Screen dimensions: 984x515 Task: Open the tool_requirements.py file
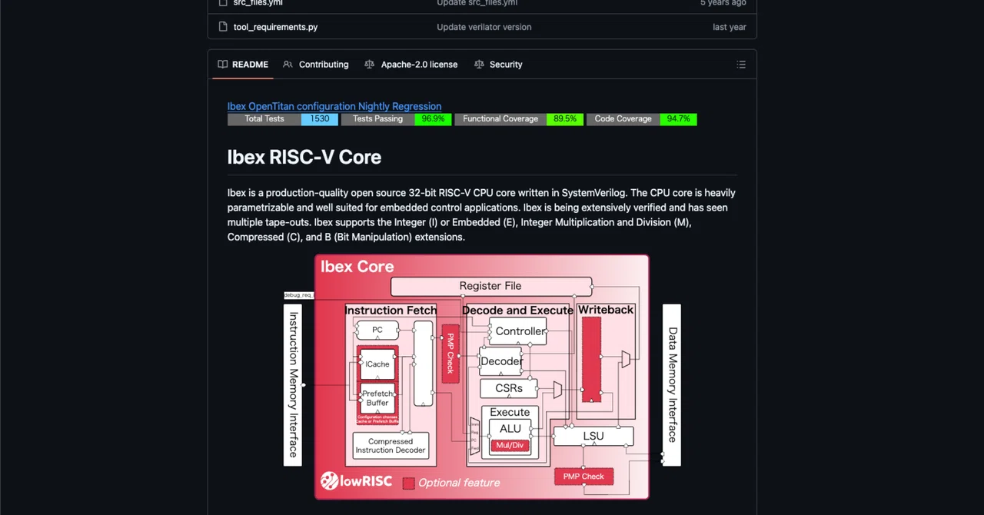pyautogui.click(x=275, y=27)
